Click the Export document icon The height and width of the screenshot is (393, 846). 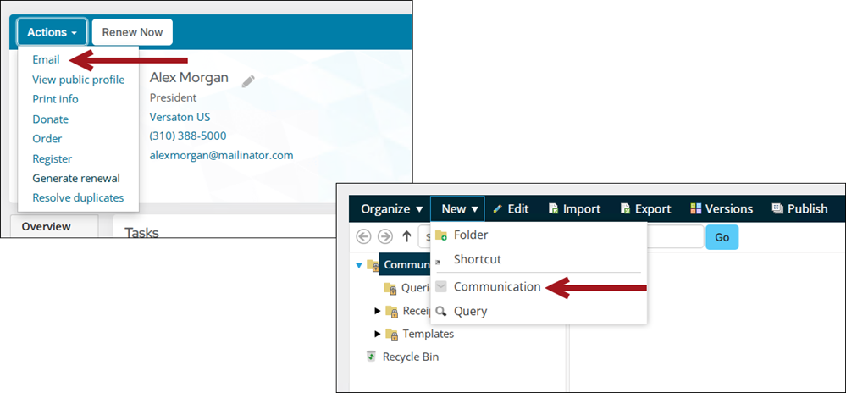pyautogui.click(x=625, y=208)
